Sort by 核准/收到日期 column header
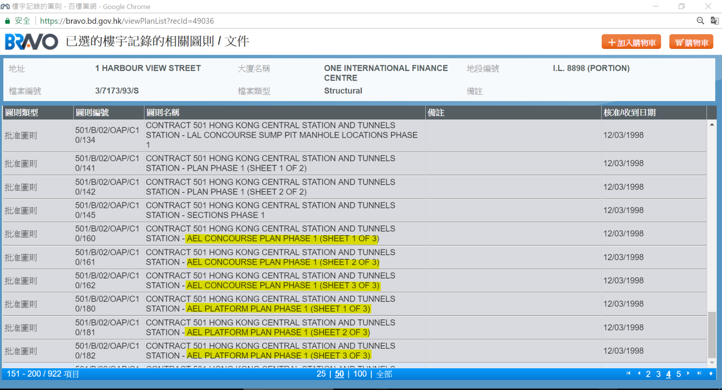Image resolution: width=722 pixels, height=390 pixels. tap(629, 113)
